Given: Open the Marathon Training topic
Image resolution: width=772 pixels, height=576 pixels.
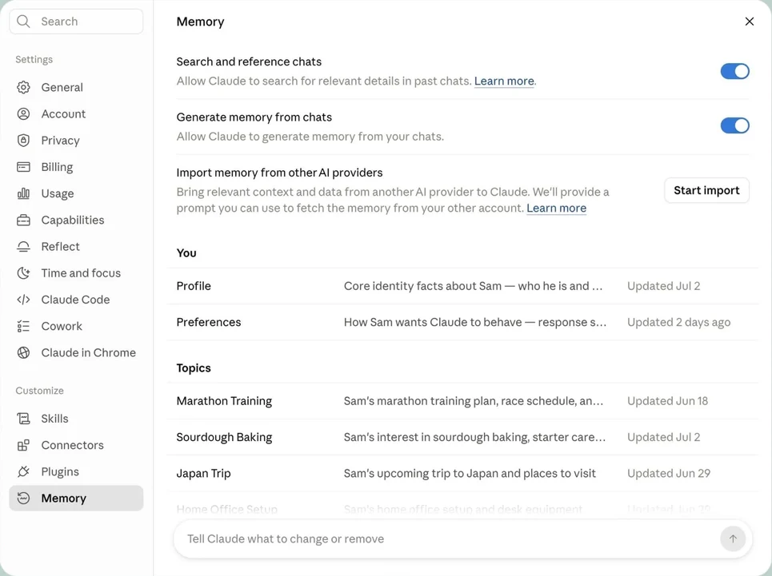Looking at the screenshot, I should click(462, 401).
